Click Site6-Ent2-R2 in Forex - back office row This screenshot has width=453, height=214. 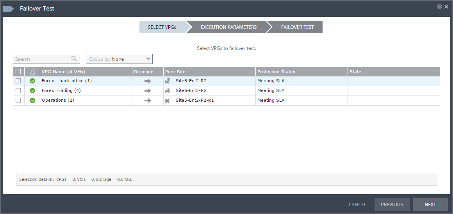coord(191,81)
